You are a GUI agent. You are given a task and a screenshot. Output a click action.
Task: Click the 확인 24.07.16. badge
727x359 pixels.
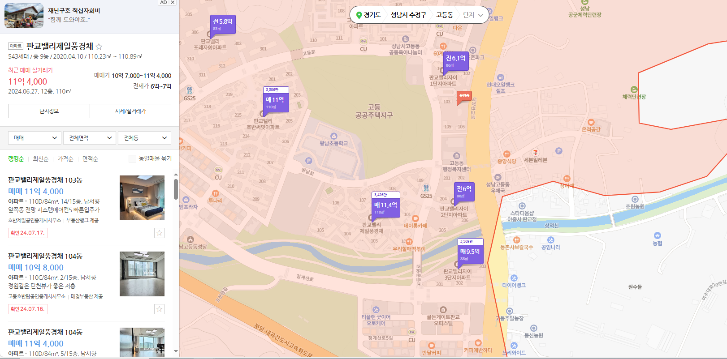(x=27, y=309)
